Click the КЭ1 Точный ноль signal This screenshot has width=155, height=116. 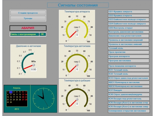[x=129, y=70]
